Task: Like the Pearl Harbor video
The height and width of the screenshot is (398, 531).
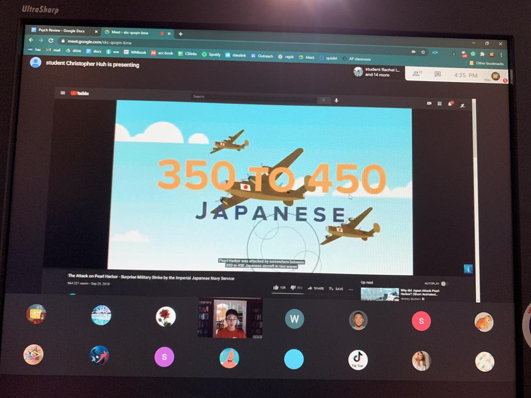Action: click(x=279, y=287)
